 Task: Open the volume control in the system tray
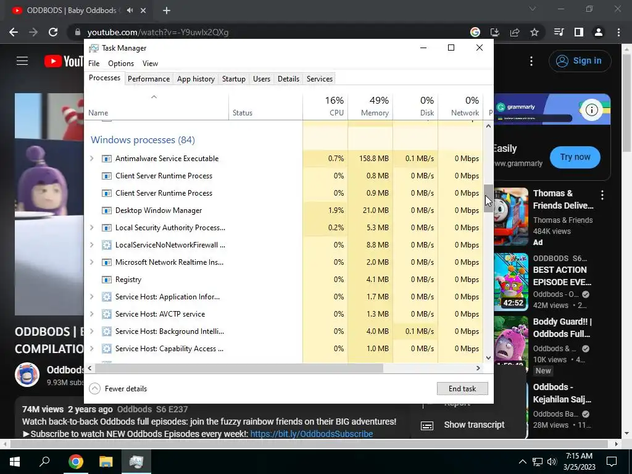pos(552,462)
